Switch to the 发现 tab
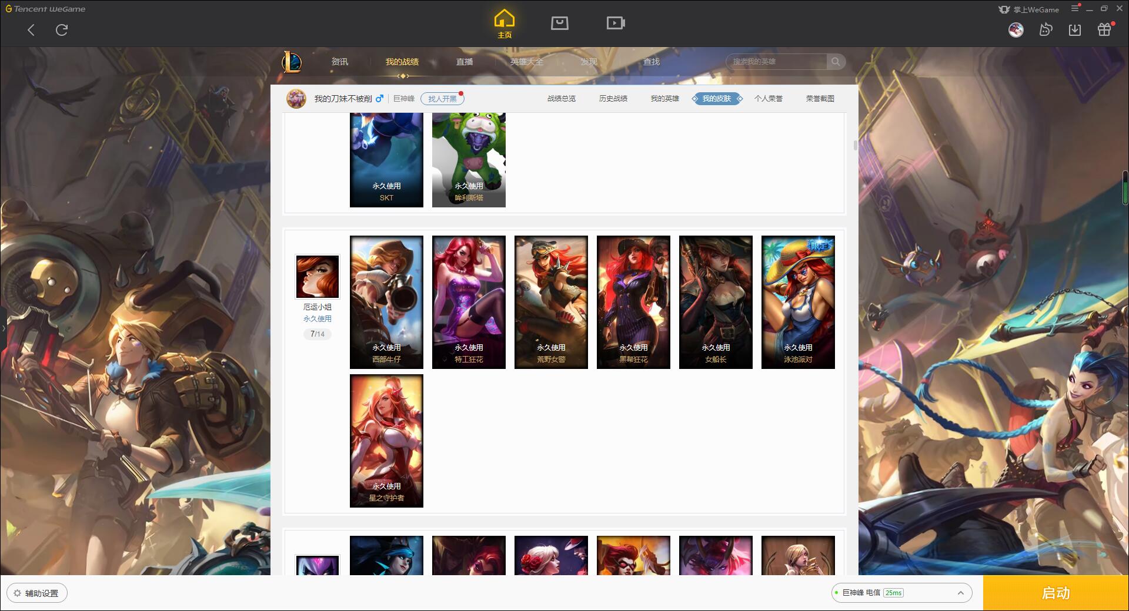 tap(589, 62)
